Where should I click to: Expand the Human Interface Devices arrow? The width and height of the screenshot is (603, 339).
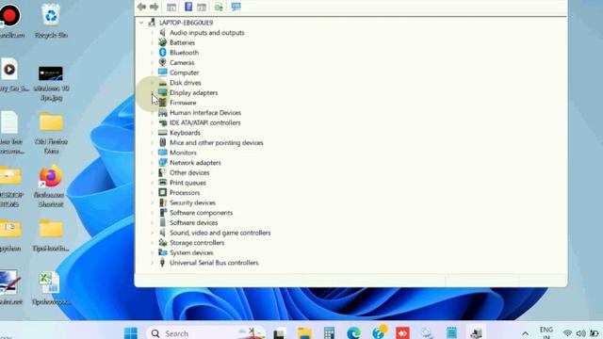click(153, 113)
